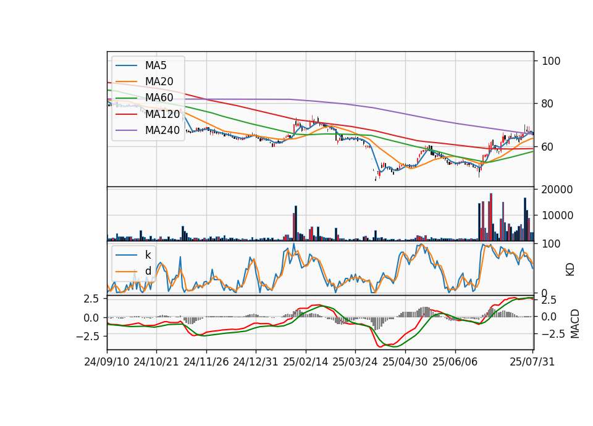Click the 20000 volume axis tick label
This screenshot has height=426, width=593.
[557, 190]
